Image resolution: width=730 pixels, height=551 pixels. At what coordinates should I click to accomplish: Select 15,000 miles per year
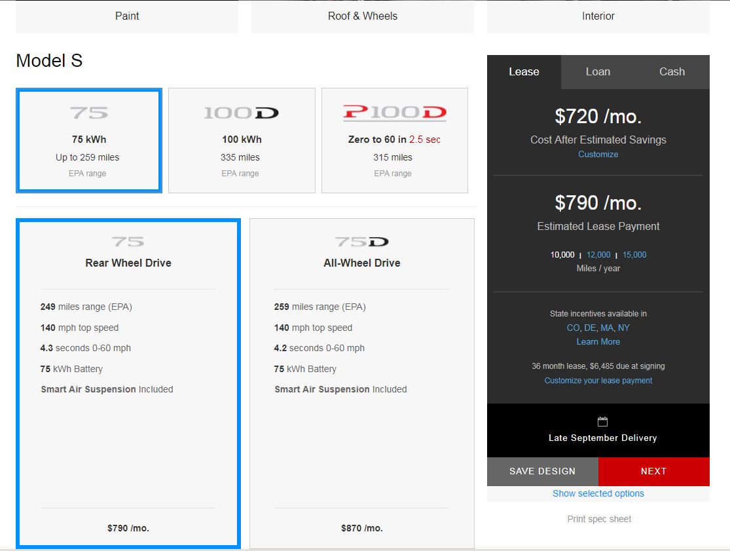click(x=634, y=255)
